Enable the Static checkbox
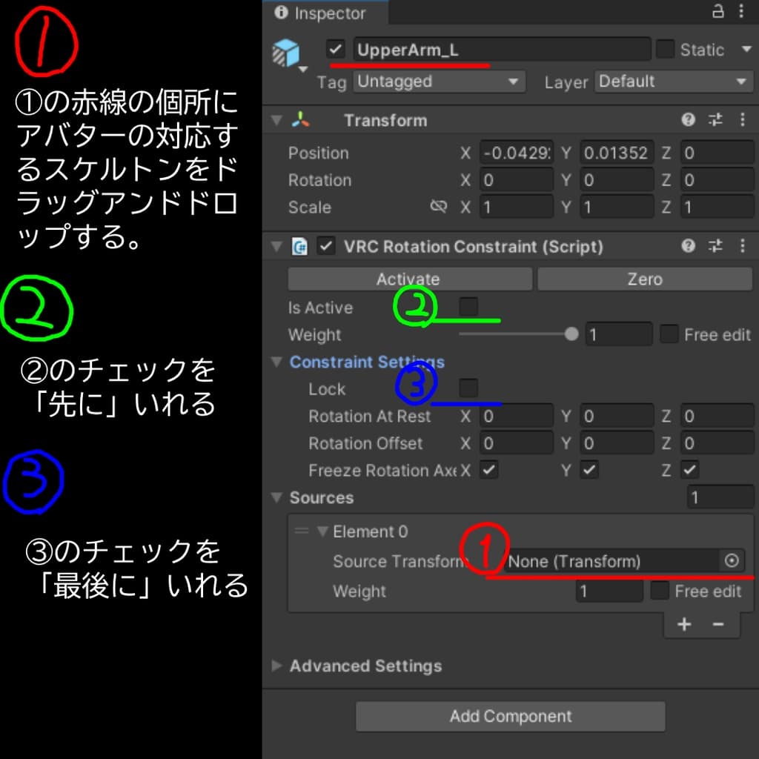Viewport: 759px width, 759px height. pos(665,49)
